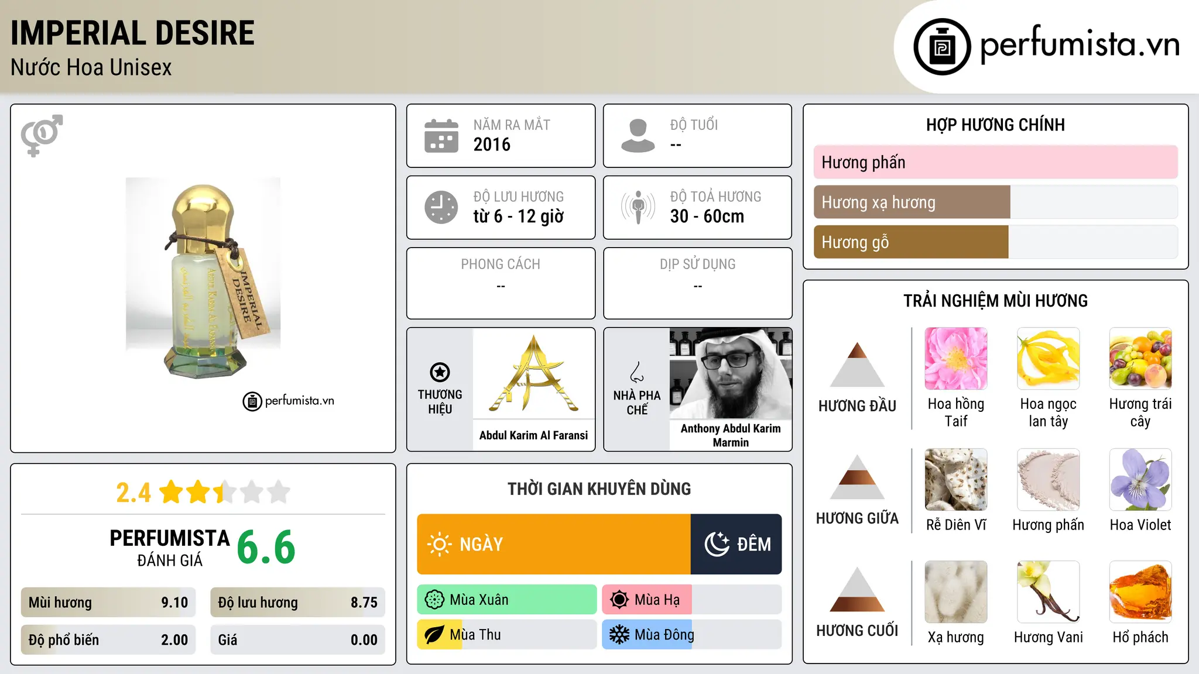Click the Hương Đầu pyramid icon
Viewport: 1199px width, 674px height.
point(857,364)
